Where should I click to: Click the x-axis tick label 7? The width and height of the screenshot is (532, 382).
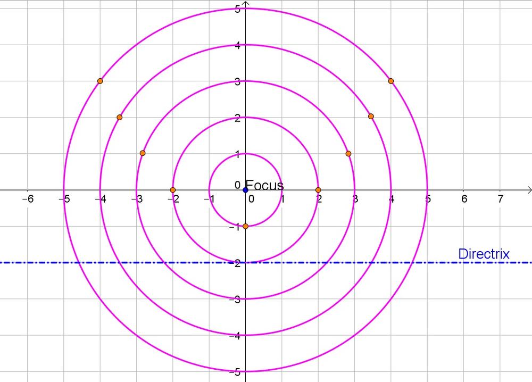500,199
